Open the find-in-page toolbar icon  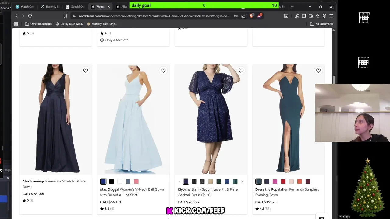[286, 16]
